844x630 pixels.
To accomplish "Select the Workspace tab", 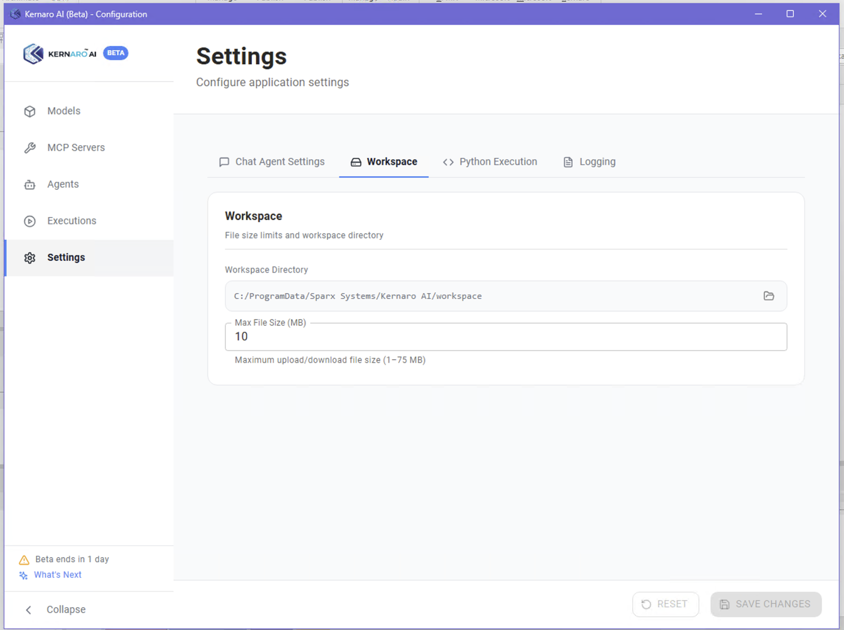I will click(x=384, y=162).
